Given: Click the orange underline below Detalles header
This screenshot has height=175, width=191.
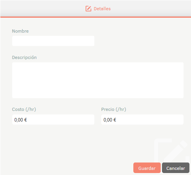Looking at the screenshot, I should (96, 17).
